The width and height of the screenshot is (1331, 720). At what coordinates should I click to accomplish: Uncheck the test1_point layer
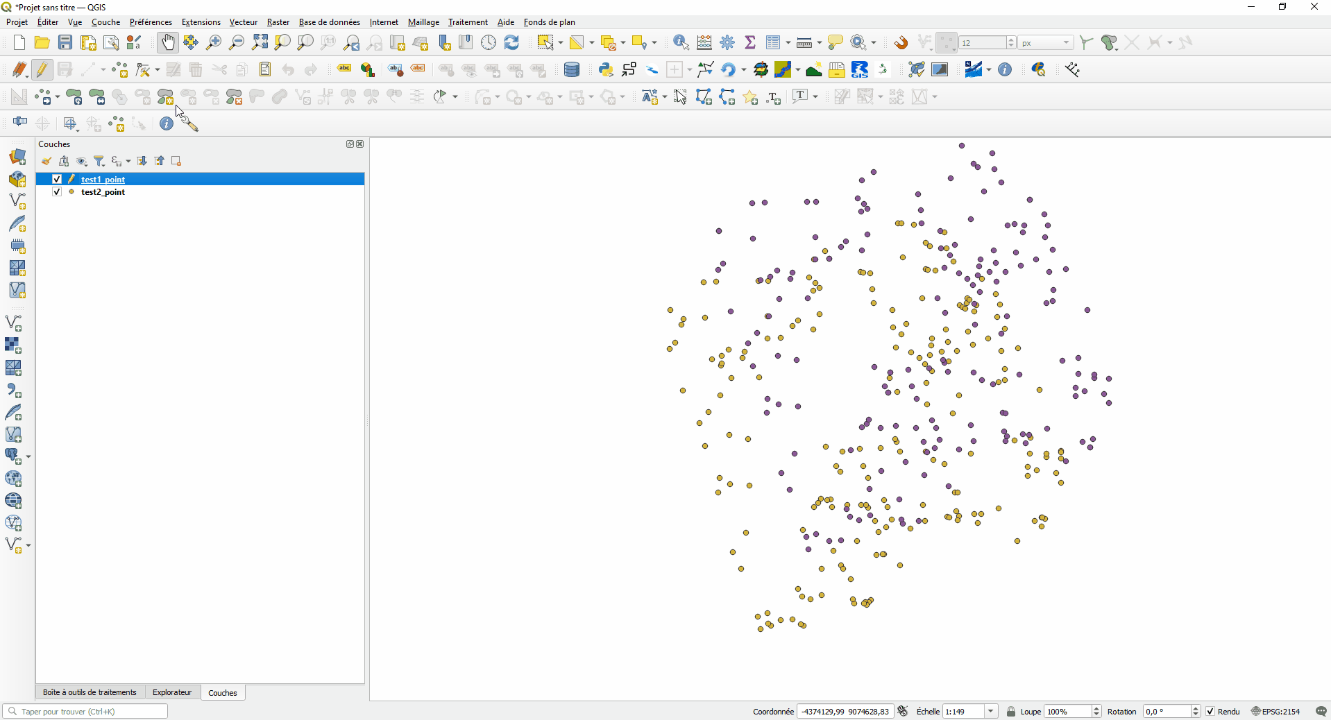tap(57, 179)
